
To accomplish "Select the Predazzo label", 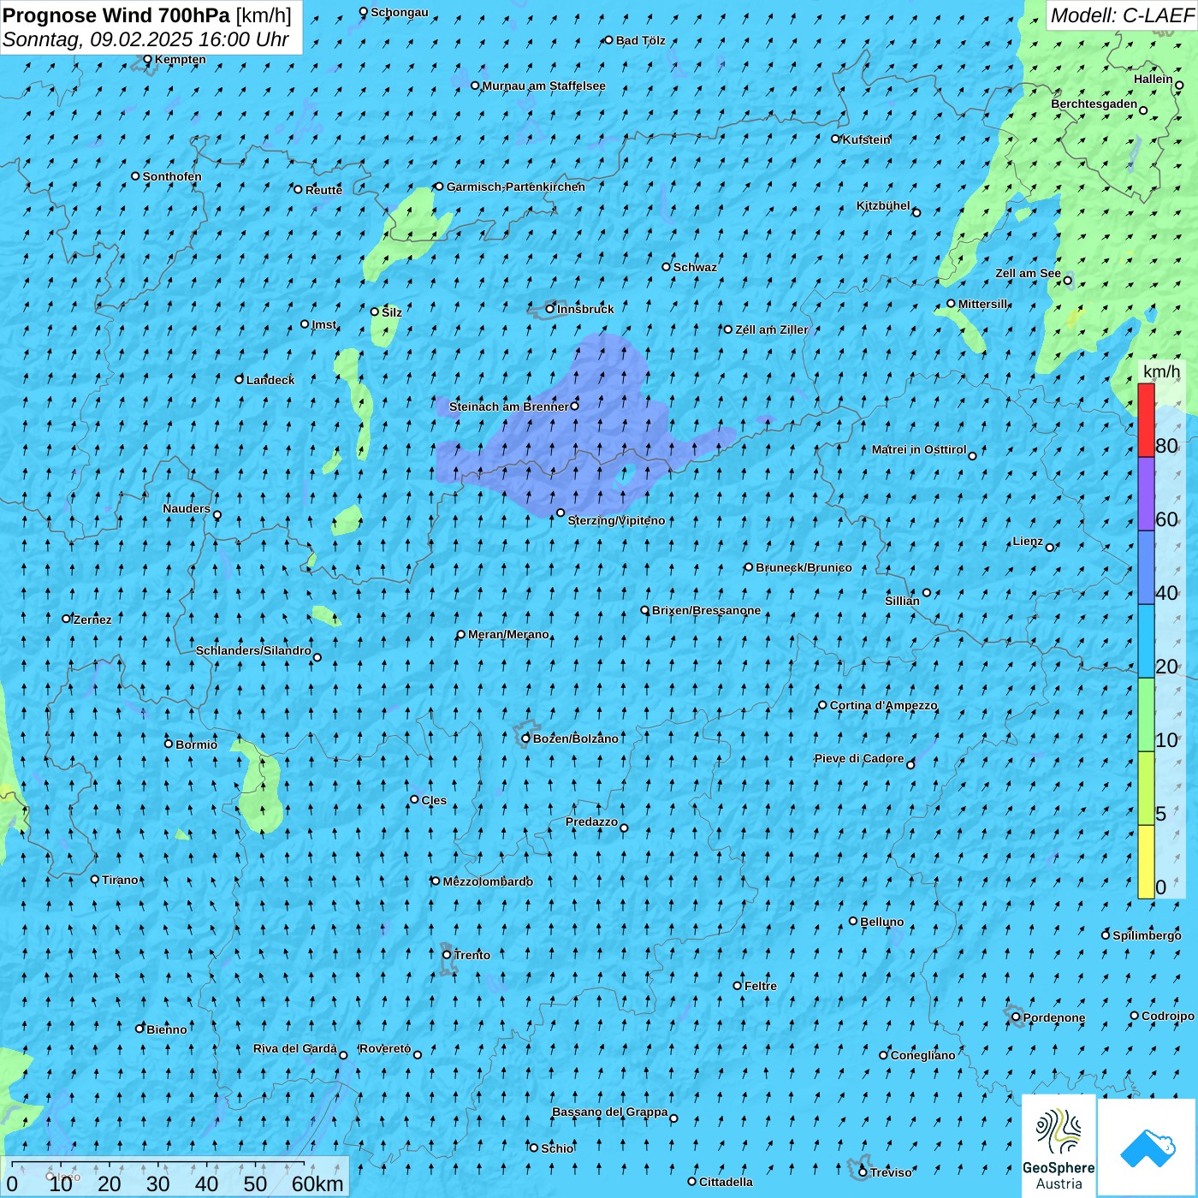I will point(591,821).
